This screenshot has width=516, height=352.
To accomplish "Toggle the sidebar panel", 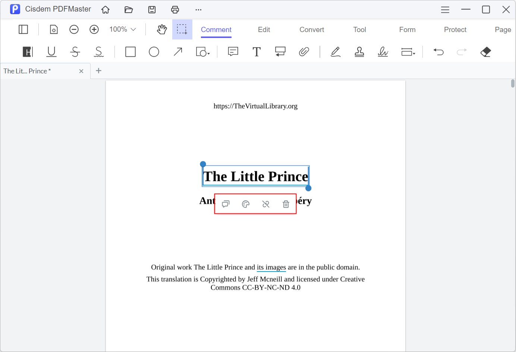I will click(x=23, y=29).
